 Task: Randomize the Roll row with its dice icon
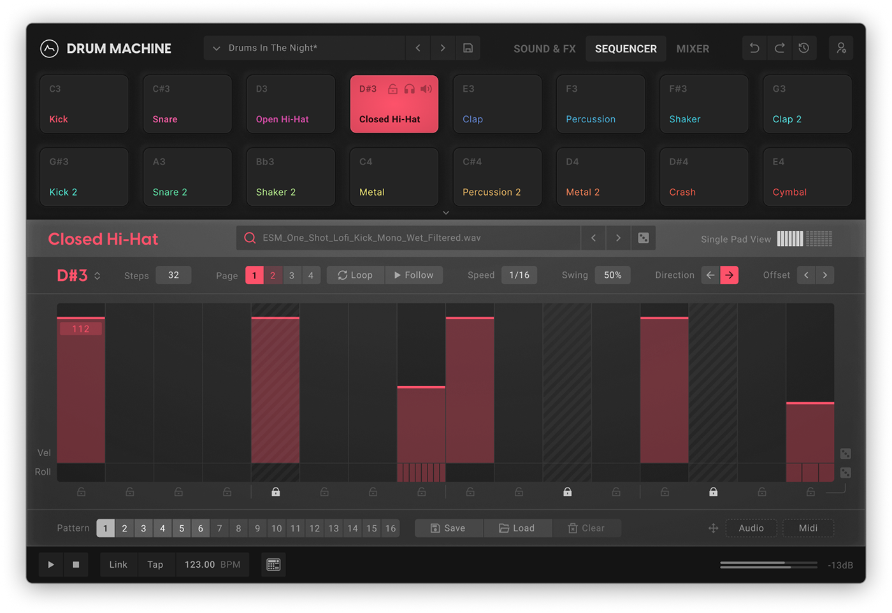[x=845, y=472]
